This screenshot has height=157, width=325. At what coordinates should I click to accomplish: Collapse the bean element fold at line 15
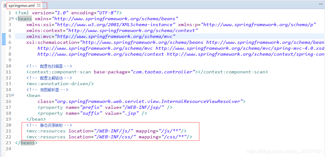click(12, 95)
